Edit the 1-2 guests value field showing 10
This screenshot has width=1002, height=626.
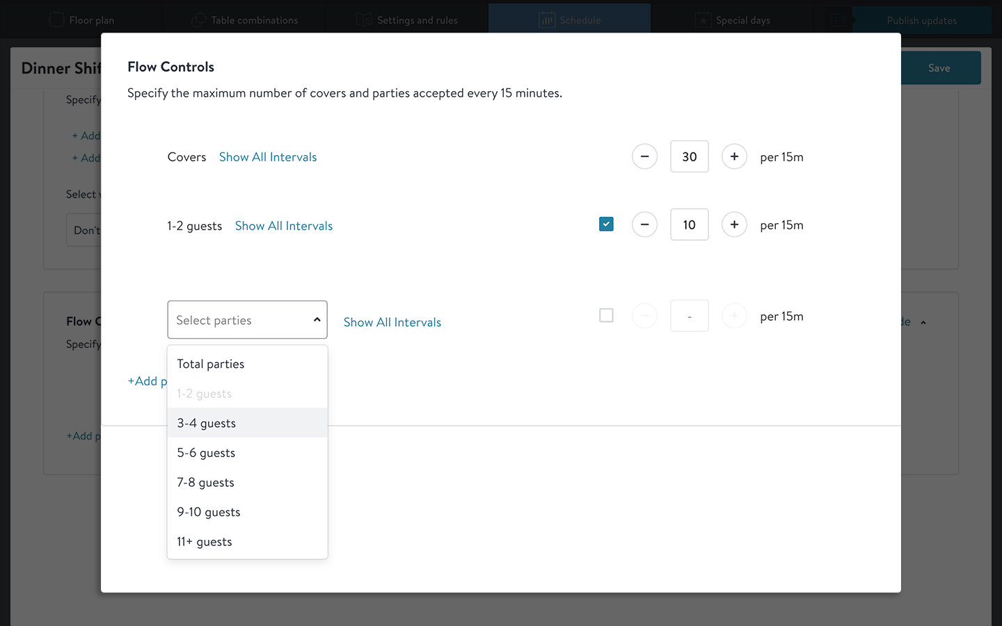690,225
